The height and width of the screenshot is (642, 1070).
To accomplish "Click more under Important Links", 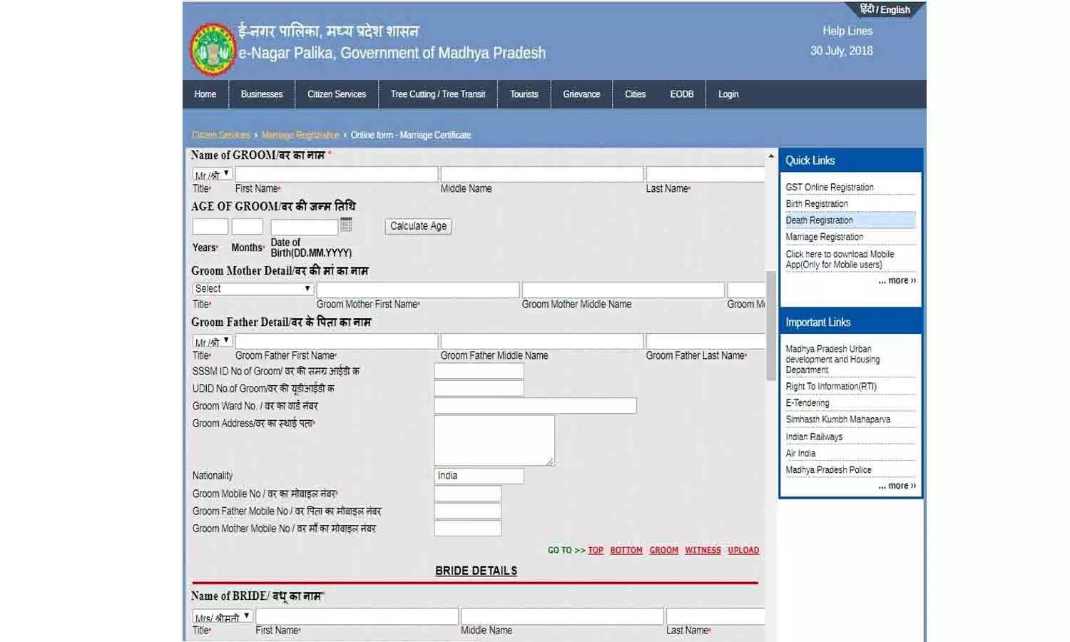I will tap(897, 485).
